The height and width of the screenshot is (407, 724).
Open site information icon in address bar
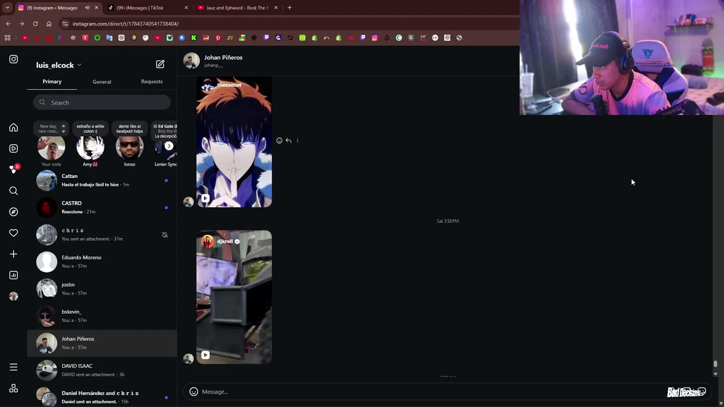point(65,24)
